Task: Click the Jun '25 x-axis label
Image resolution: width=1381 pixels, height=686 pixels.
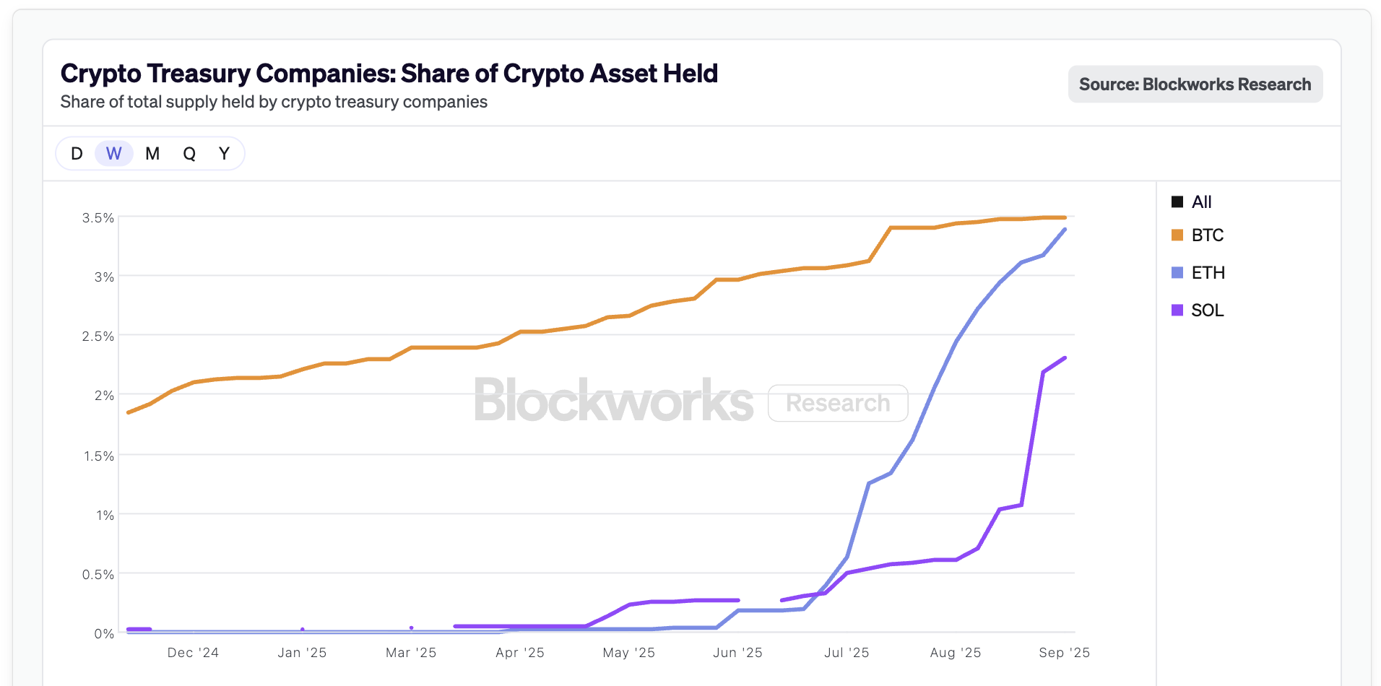Action: [x=737, y=653]
